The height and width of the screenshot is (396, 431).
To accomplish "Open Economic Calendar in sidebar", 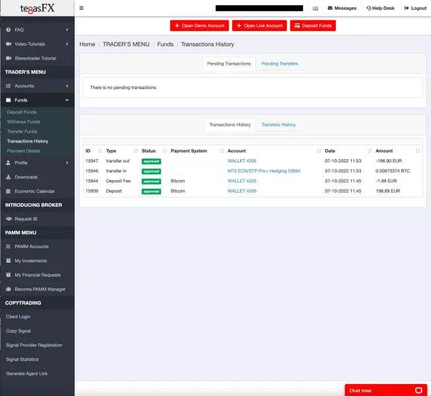I will click(34, 191).
